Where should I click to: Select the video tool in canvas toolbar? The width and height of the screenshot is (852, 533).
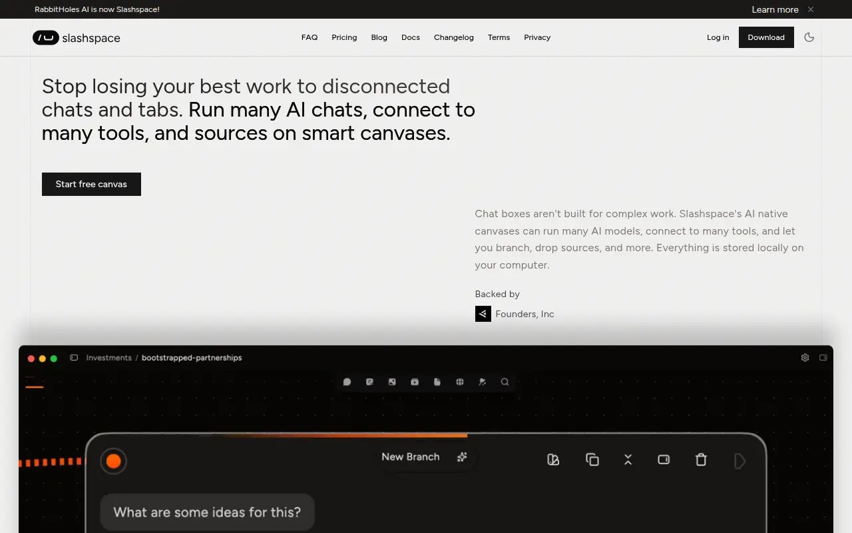click(x=415, y=382)
